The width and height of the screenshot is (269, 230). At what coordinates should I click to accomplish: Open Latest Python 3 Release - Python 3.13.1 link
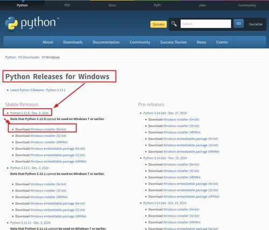pos(38,90)
